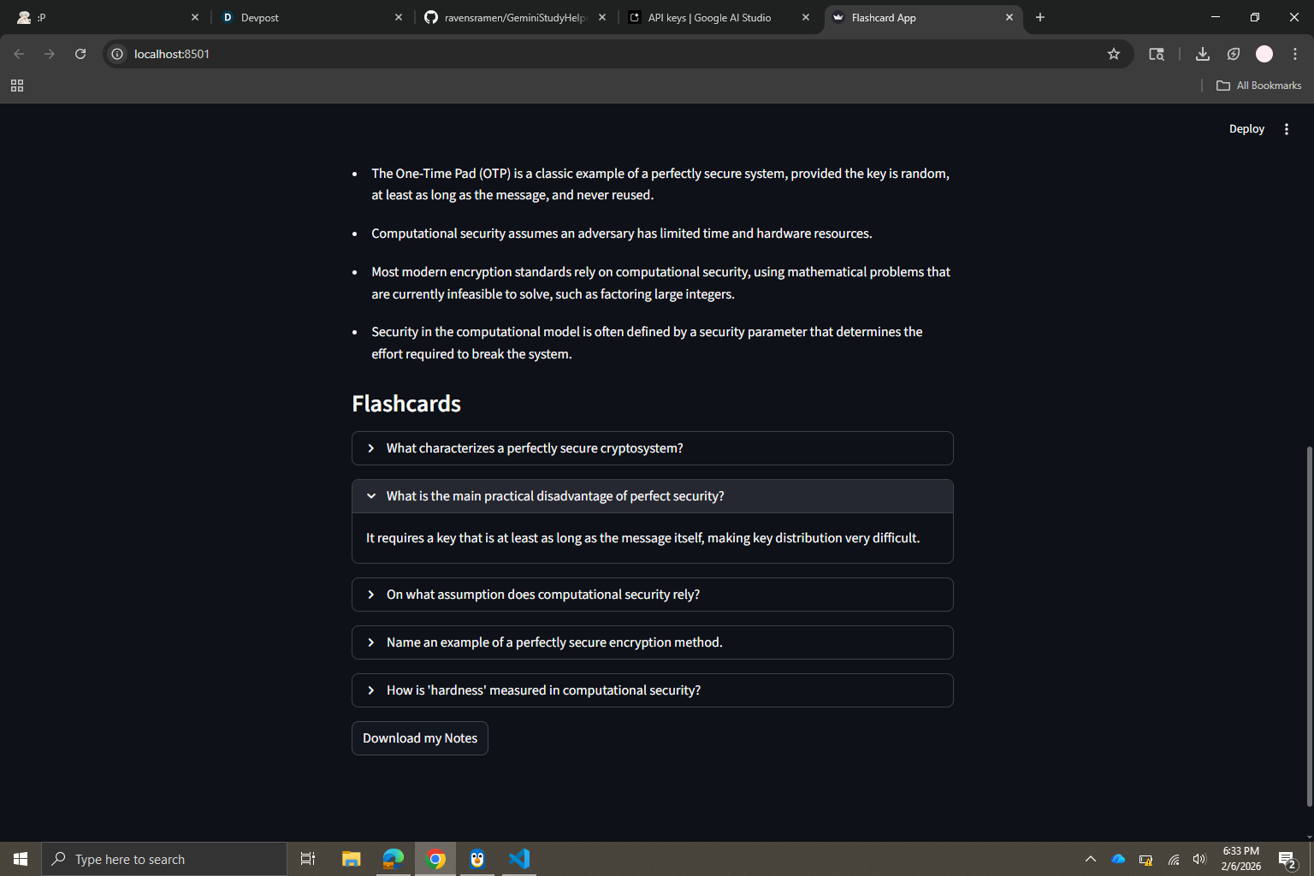Open Windows Start menu

(21, 859)
